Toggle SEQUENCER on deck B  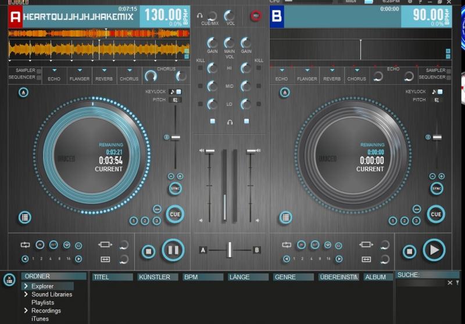449,78
